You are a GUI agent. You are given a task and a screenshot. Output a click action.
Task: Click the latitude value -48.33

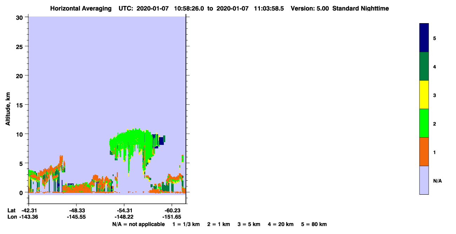(76, 210)
